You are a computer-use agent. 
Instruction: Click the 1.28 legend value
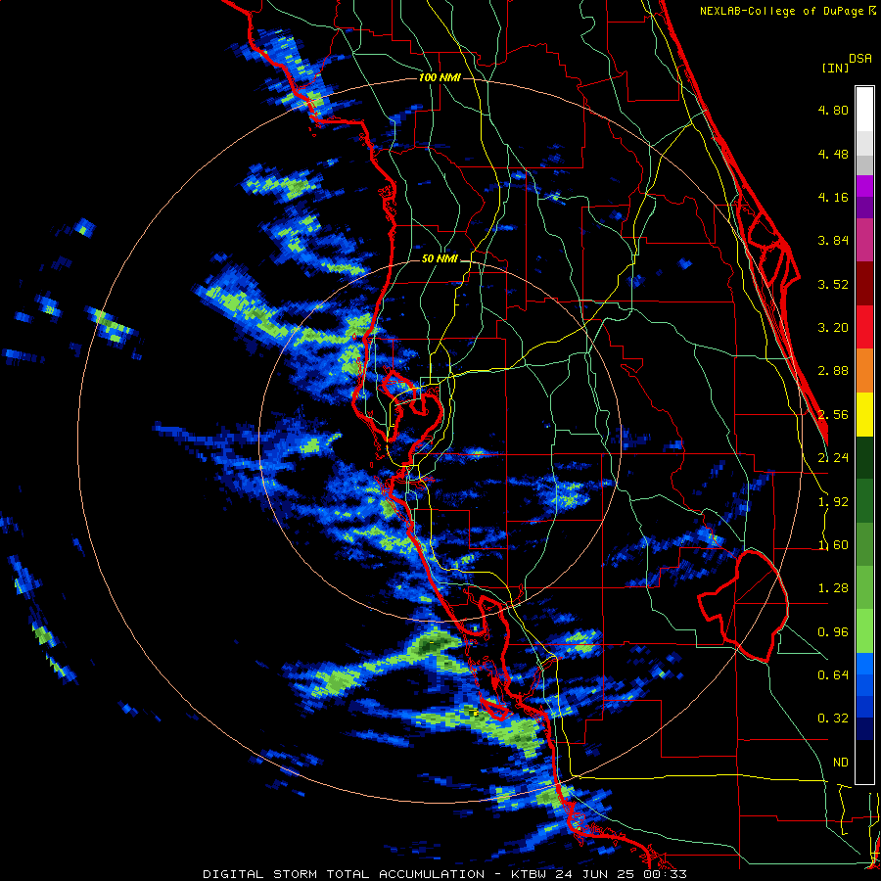pyautogui.click(x=833, y=588)
